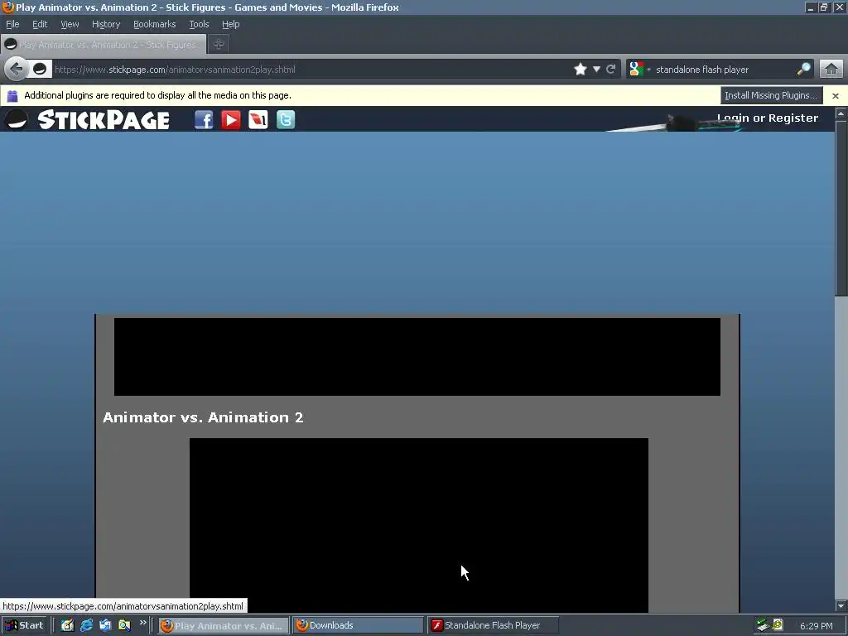Open the Bookmarks menu

[155, 24]
